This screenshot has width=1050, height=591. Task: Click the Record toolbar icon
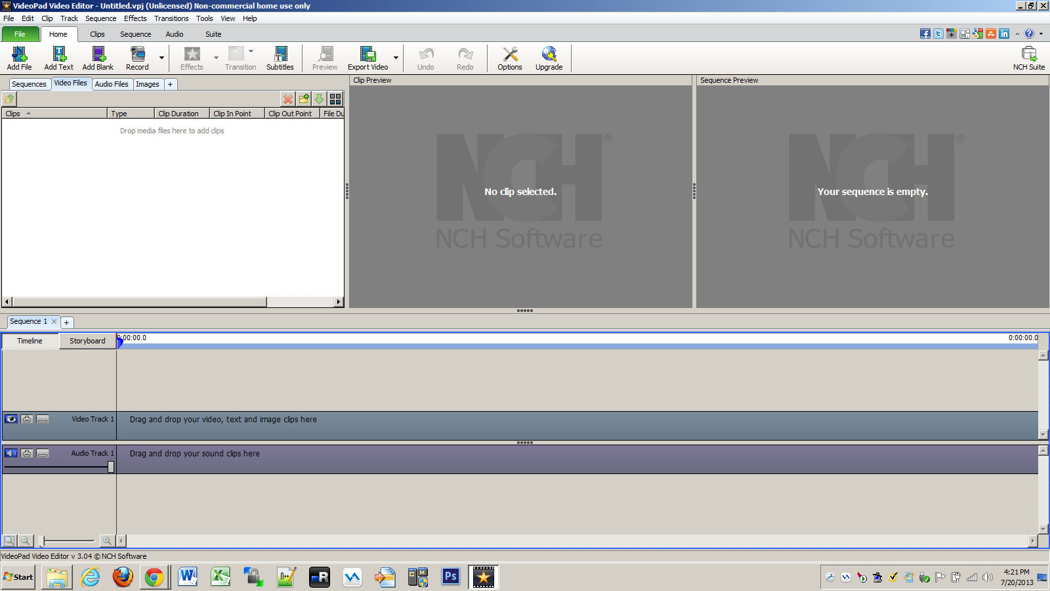(x=137, y=58)
